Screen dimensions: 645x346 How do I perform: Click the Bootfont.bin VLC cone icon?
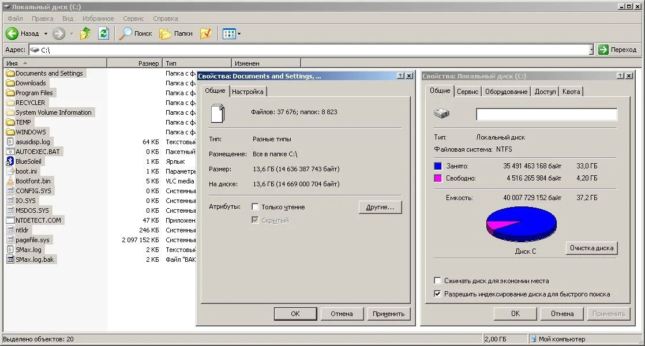10,181
